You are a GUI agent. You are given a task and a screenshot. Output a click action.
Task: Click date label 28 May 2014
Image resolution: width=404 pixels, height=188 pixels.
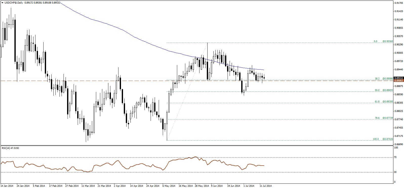click(202, 186)
